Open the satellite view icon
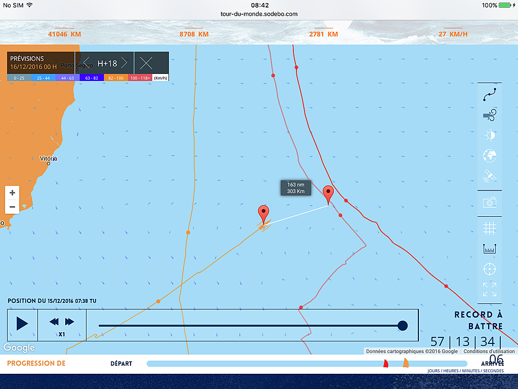 pyautogui.click(x=490, y=176)
